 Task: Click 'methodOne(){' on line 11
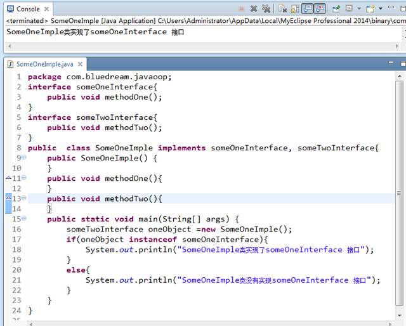pyautogui.click(x=133, y=179)
